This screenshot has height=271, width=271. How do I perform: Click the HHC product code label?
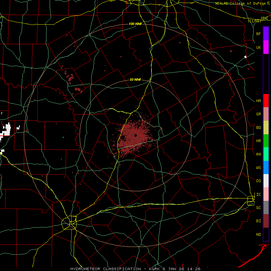264,18
